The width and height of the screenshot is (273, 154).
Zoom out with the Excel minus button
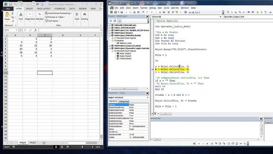tap(72, 147)
